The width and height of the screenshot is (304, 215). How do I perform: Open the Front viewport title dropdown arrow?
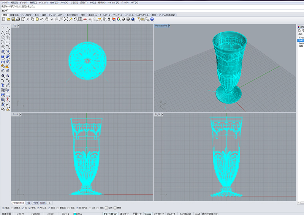[21, 114]
